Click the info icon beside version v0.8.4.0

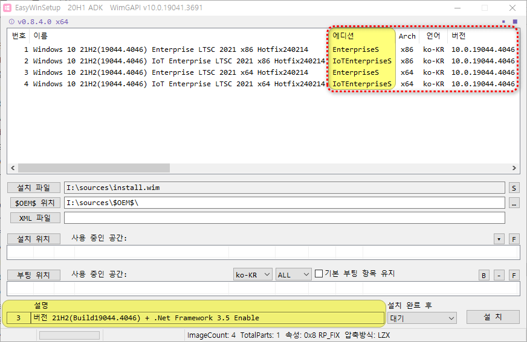click(11, 22)
